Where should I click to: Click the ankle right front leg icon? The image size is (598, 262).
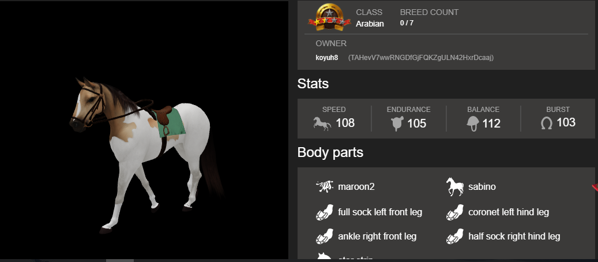pos(325,237)
